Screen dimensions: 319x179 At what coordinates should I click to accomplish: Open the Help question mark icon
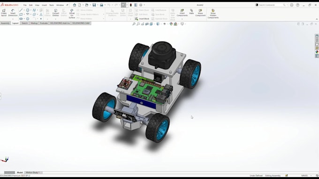[297, 5]
